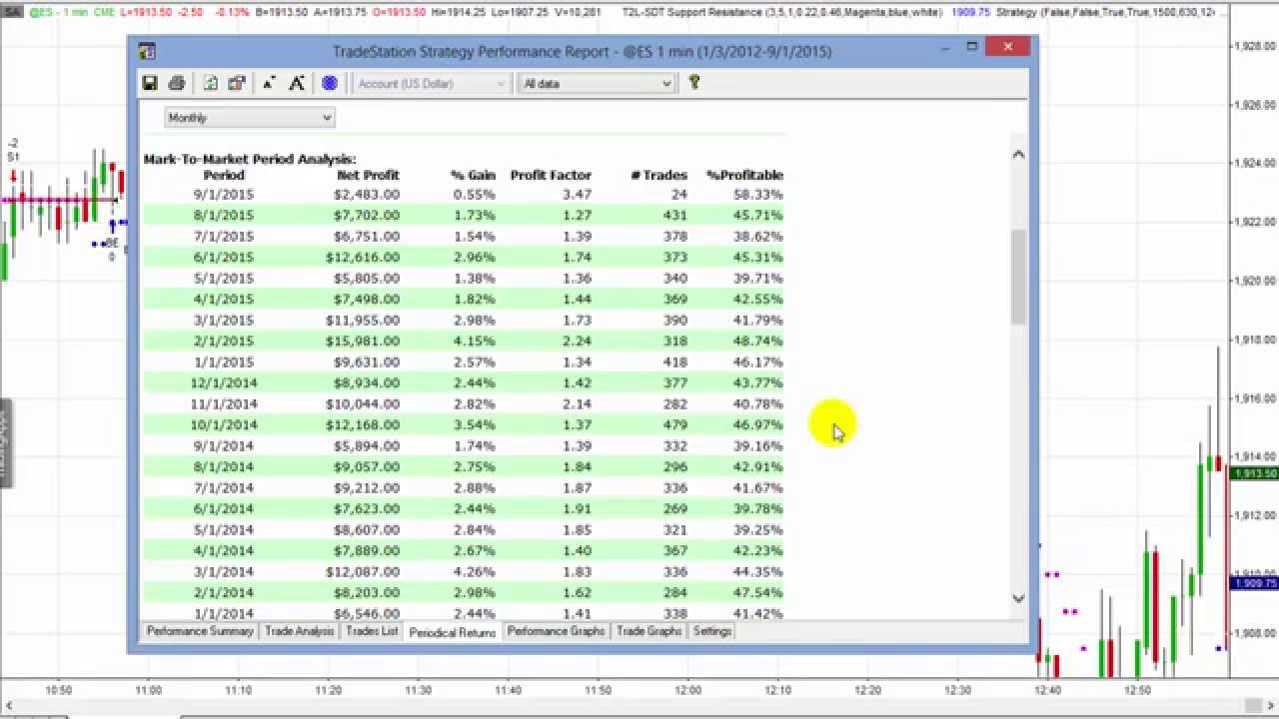Open the Settings tab
1279x719 pixels.
click(712, 631)
